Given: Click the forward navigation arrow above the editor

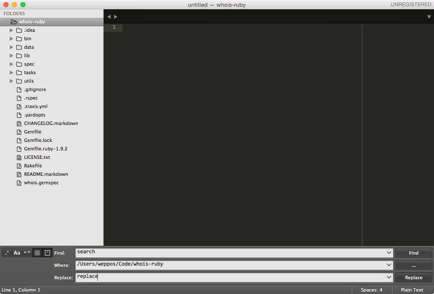Looking at the screenshot, I should [115, 16].
